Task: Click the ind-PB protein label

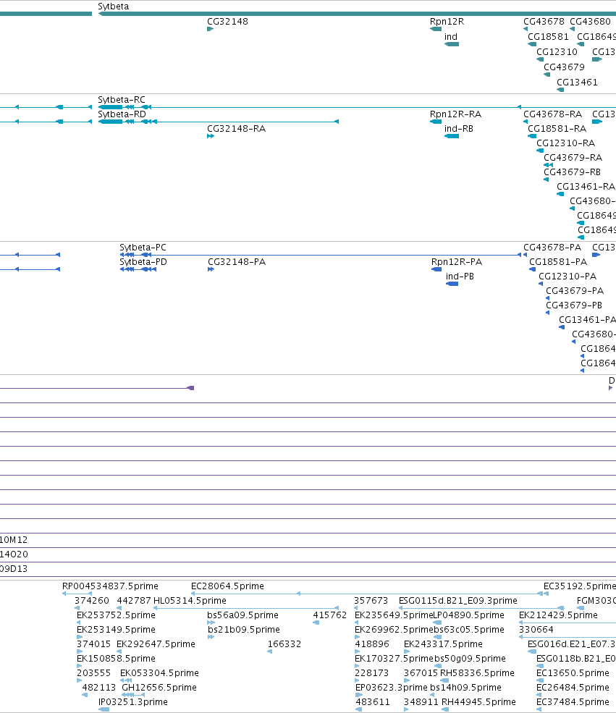Action: pos(460,277)
